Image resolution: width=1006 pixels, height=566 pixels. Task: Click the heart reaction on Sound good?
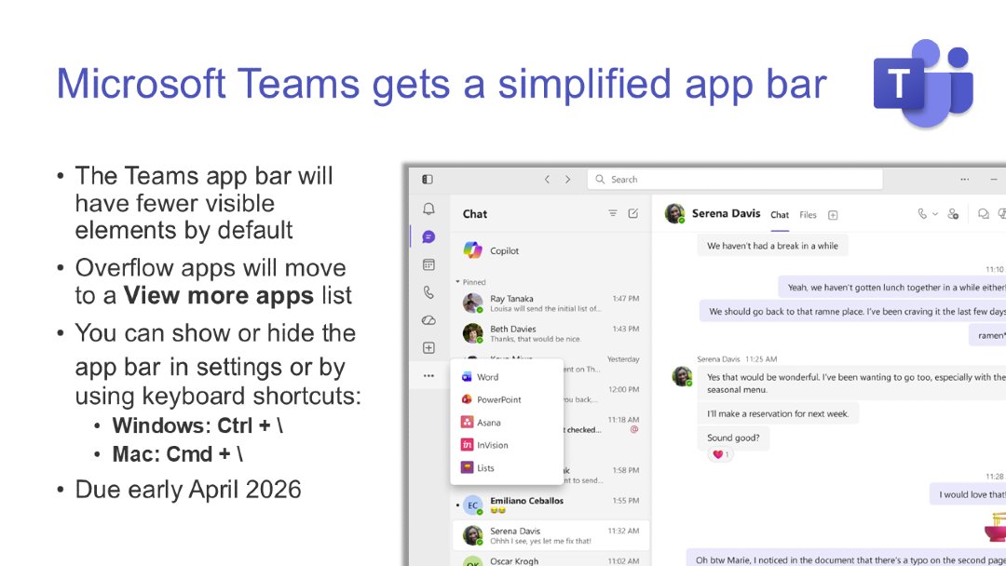720,454
